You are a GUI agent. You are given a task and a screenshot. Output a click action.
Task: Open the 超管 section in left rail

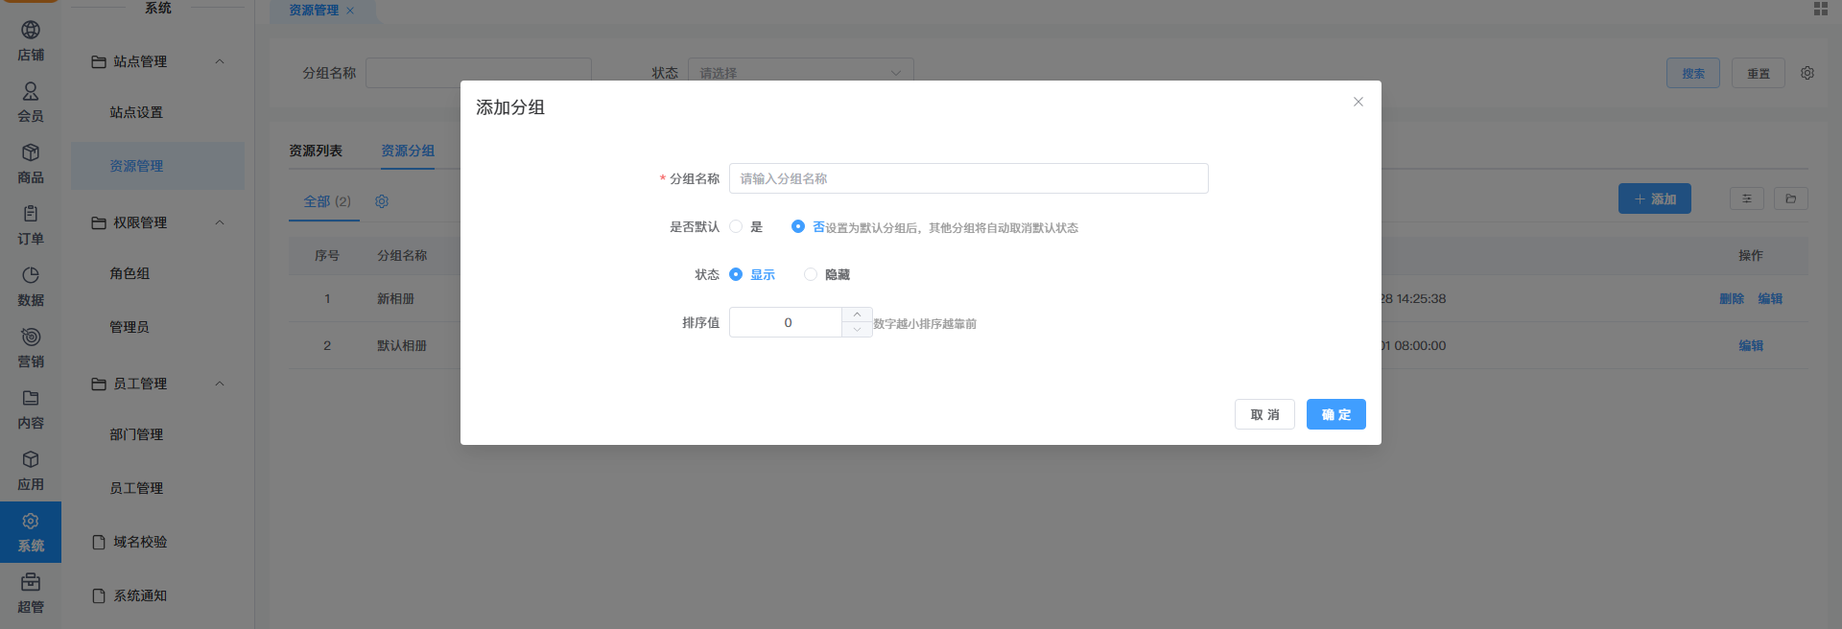[31, 594]
